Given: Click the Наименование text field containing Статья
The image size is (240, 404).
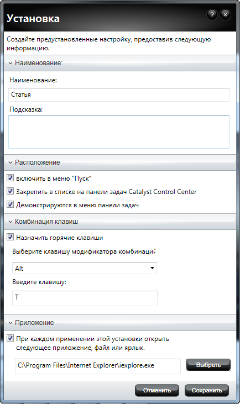Looking at the screenshot, I should [119, 95].
